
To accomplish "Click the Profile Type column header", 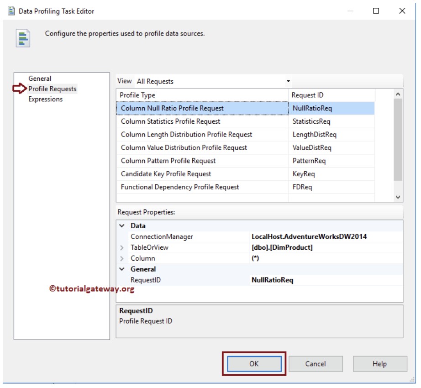I will [x=202, y=95].
